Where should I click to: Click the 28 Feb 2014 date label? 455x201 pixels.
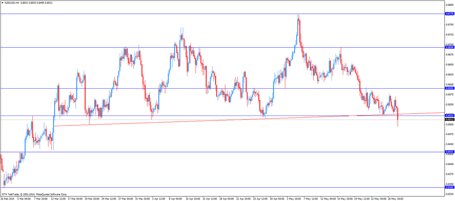[8, 199]
